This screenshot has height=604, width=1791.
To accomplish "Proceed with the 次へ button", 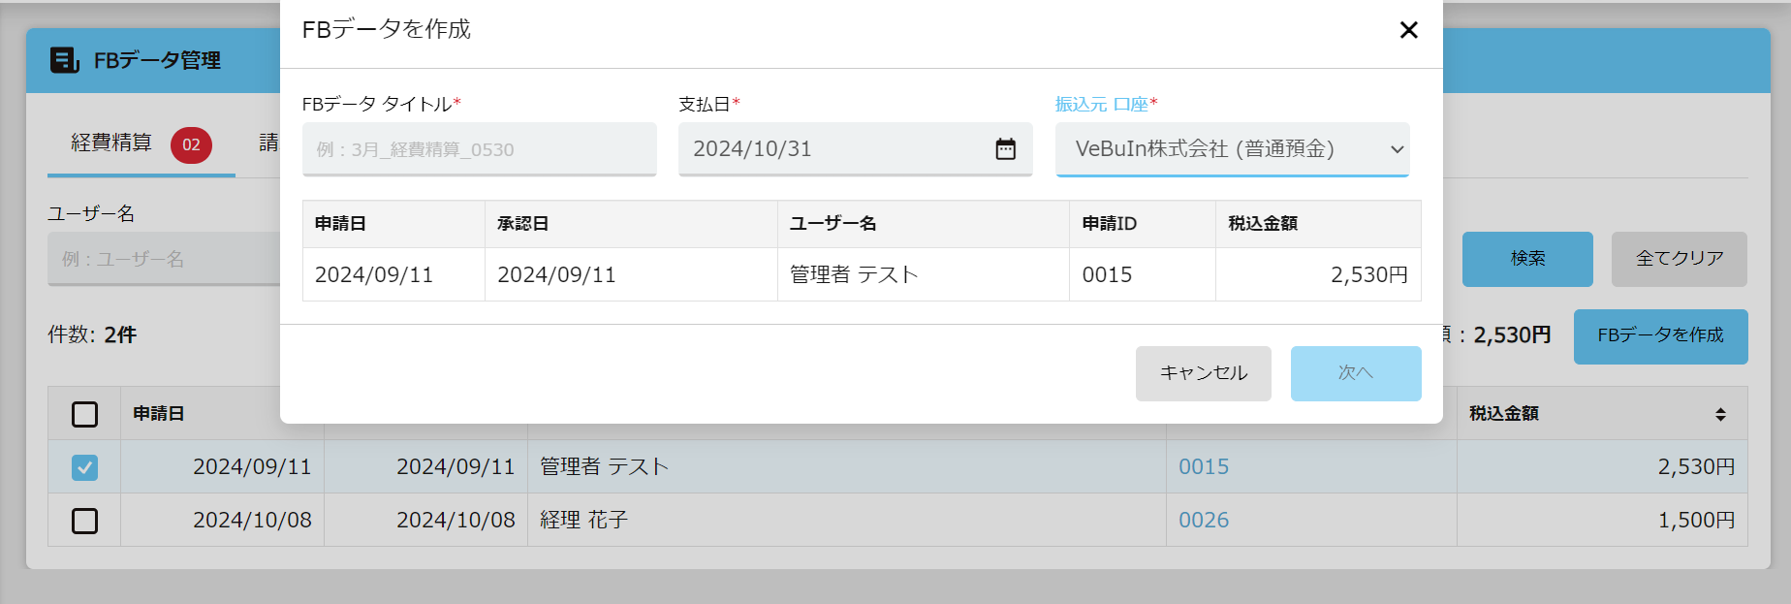I will (x=1356, y=373).
